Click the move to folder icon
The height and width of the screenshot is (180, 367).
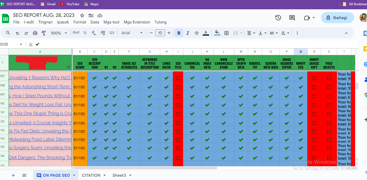coord(91,15)
